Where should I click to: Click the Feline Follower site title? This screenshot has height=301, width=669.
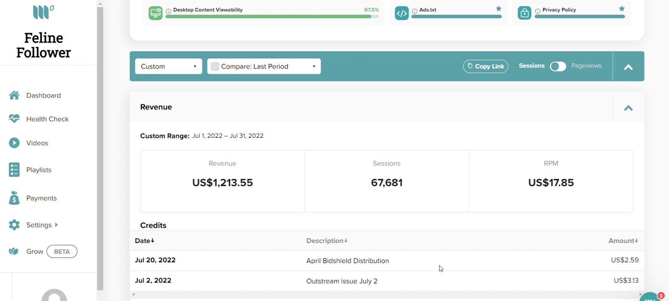click(x=43, y=45)
